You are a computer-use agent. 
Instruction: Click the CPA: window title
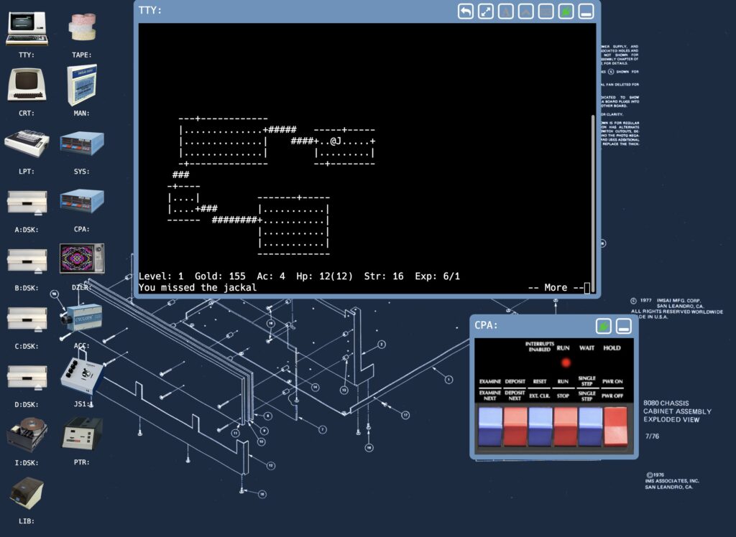tap(487, 325)
